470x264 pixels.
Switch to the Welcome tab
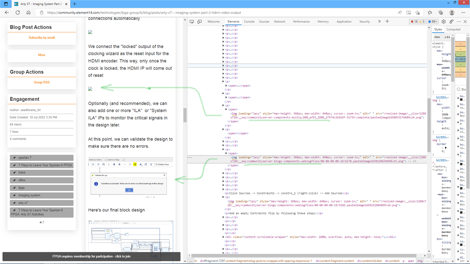(213, 22)
